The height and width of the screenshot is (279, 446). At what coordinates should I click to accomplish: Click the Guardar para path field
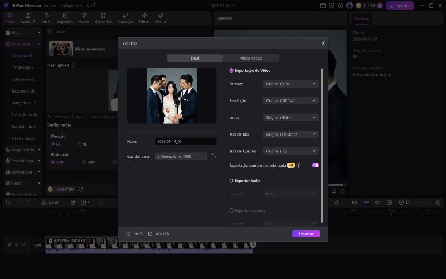point(181,156)
